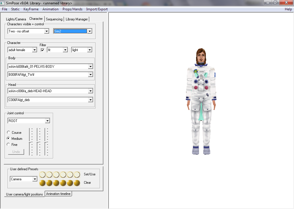Viewport: 294px width, 209px height.
Task: Switch to the Library Manager tab
Action: (77, 19)
